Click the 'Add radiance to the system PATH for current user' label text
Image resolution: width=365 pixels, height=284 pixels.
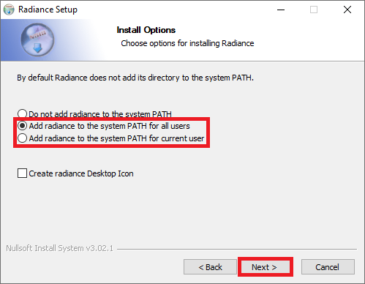tap(116, 138)
